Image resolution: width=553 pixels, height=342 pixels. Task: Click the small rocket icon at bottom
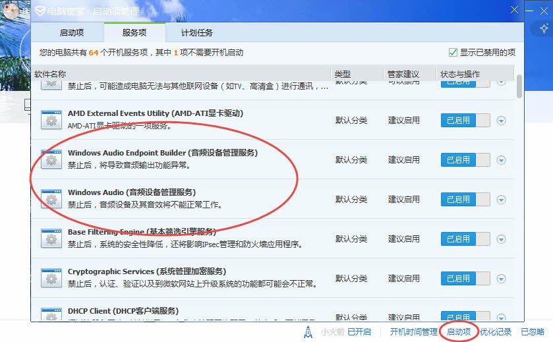(x=308, y=331)
